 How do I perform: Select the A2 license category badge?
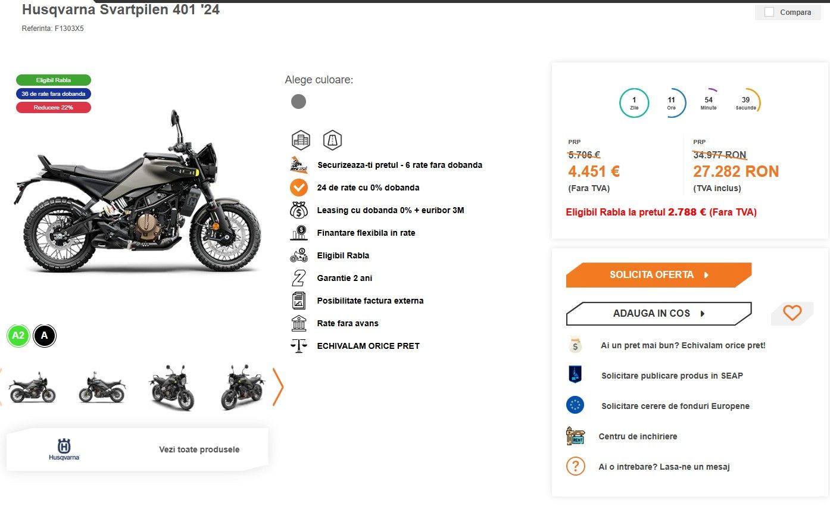(x=18, y=336)
